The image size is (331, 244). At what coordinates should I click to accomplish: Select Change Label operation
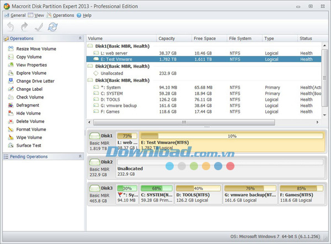(x=25, y=89)
